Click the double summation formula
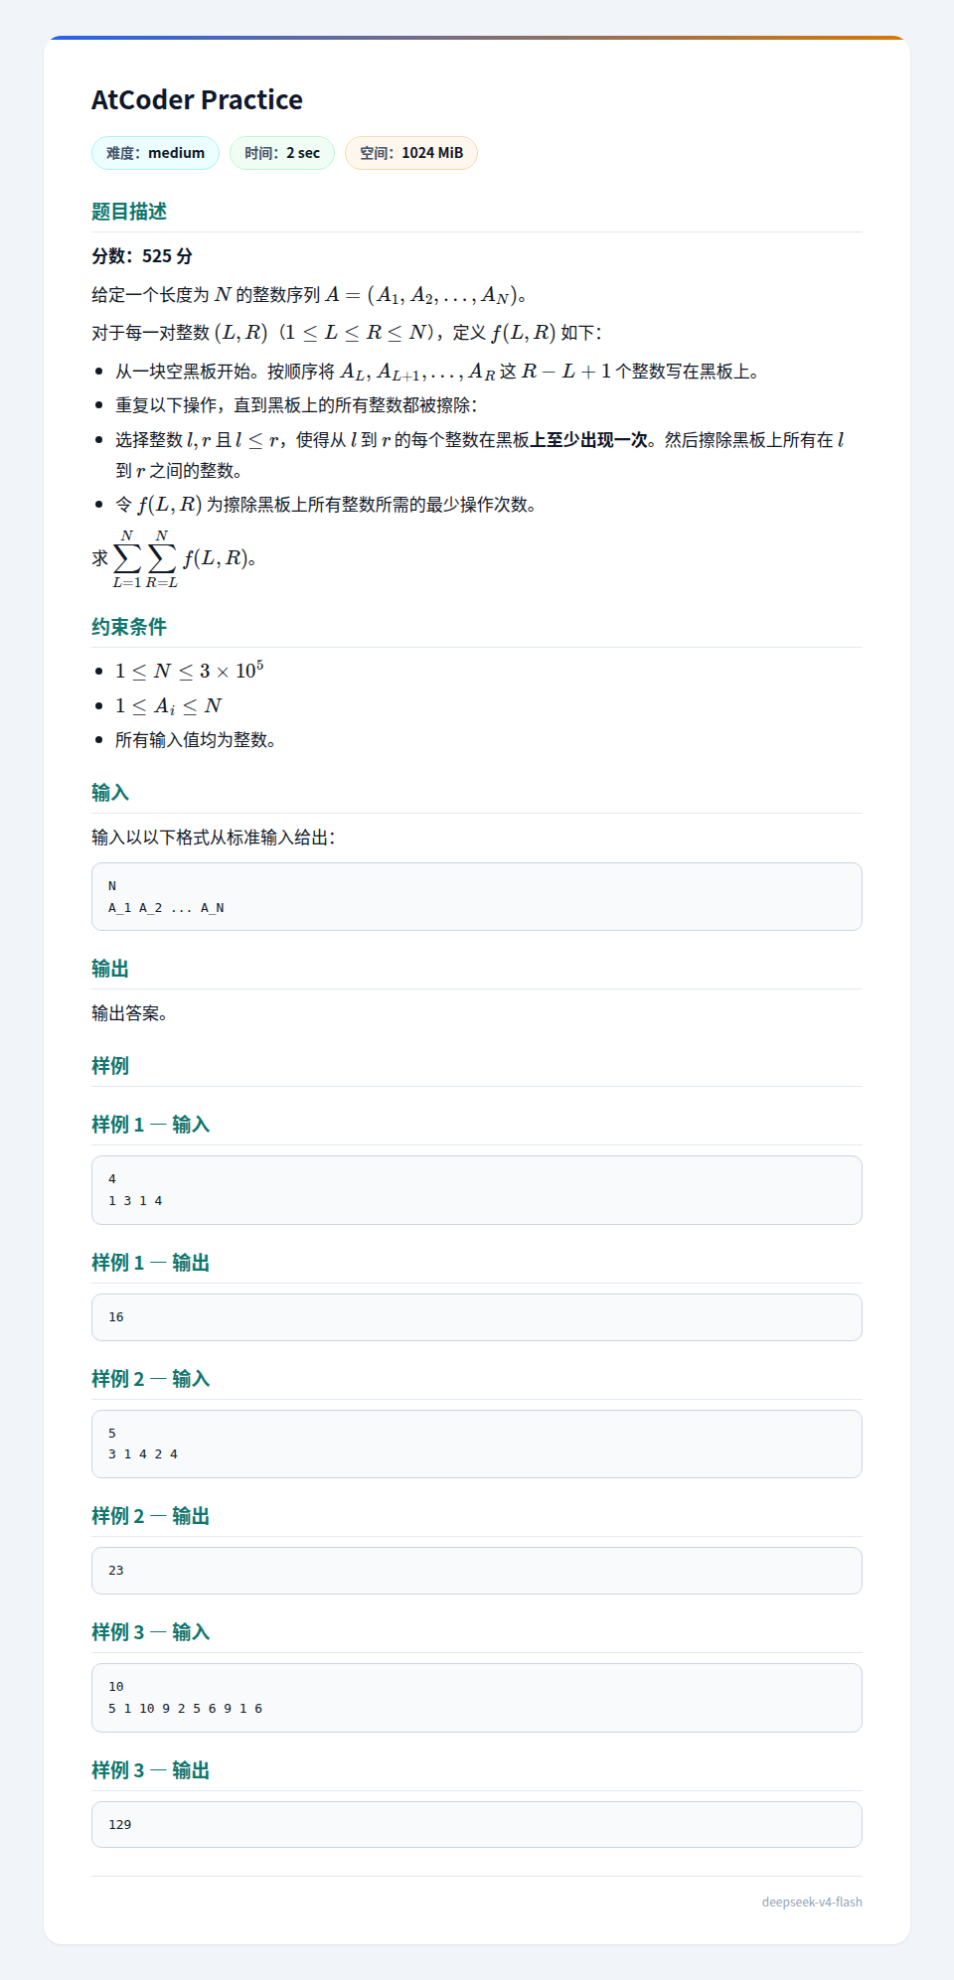Viewport: 954px width, 1980px height. [x=185, y=559]
